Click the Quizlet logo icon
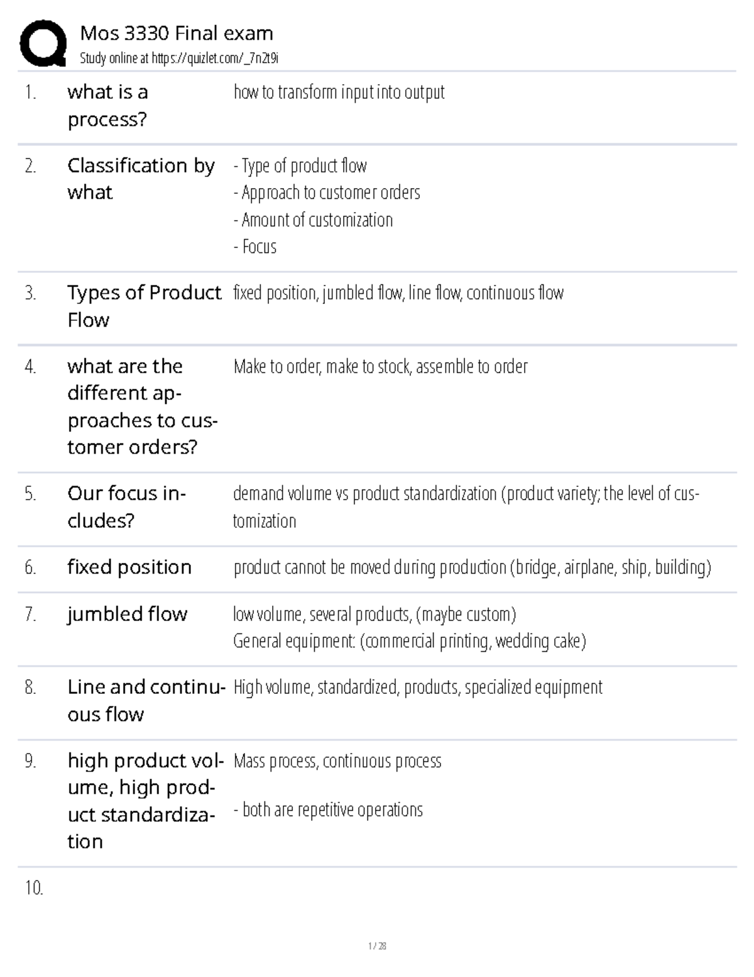754x977 pixels. point(43,43)
